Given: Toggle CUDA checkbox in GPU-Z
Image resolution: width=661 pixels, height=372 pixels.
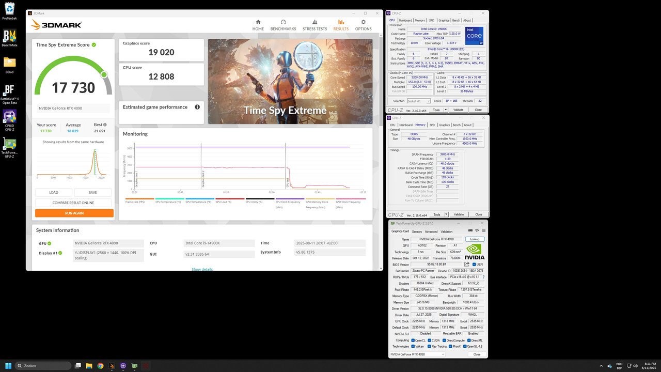Looking at the screenshot, I should click(429, 340).
